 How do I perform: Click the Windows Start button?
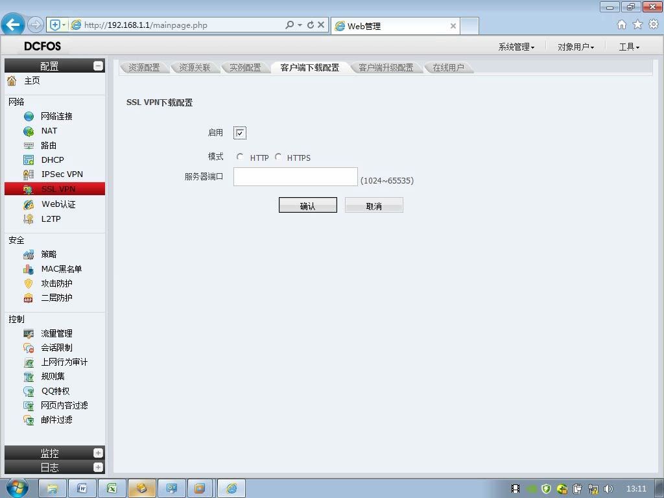point(16,488)
